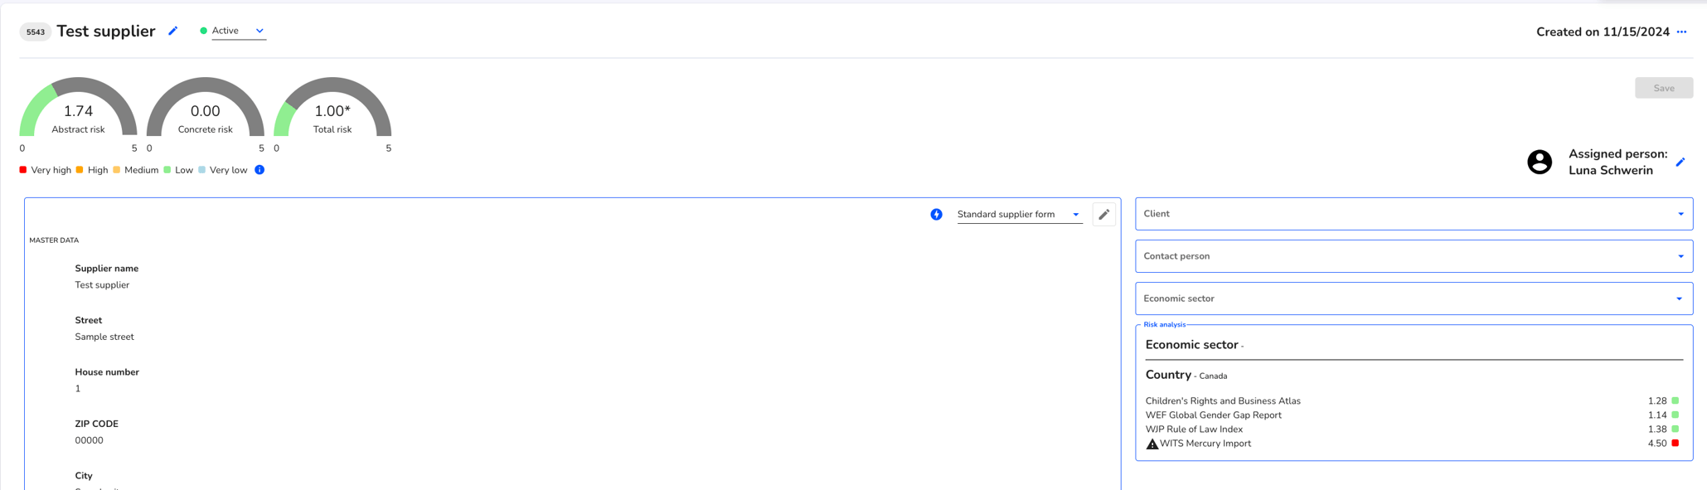Click the House number value 1
1707x490 pixels.
click(x=78, y=389)
